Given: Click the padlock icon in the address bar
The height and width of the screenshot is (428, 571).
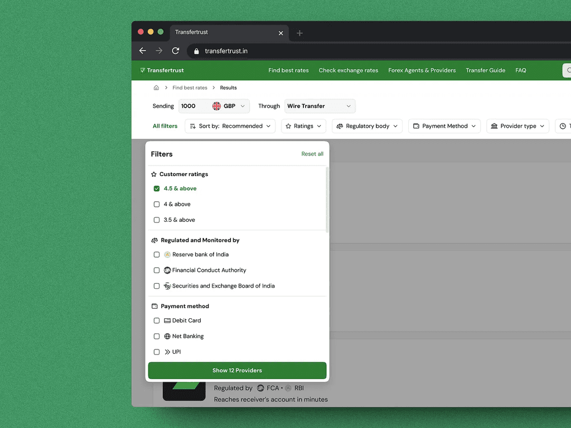Looking at the screenshot, I should [197, 51].
